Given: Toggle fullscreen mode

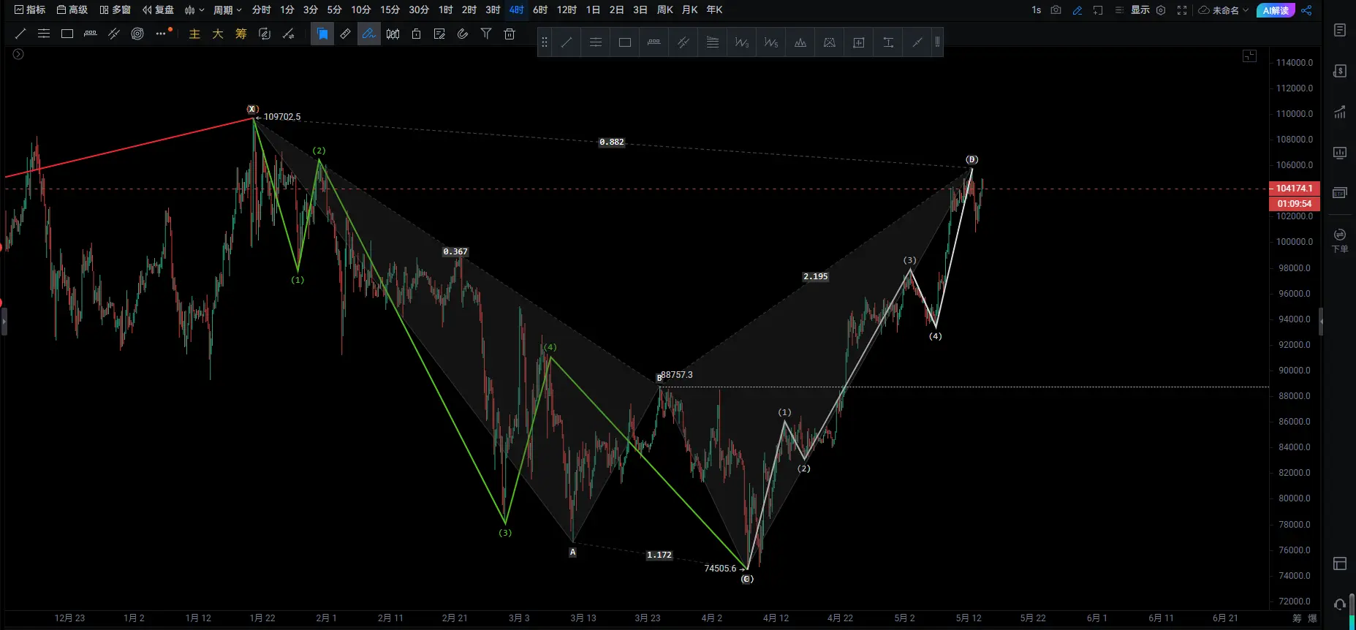Looking at the screenshot, I should coord(1182,10).
